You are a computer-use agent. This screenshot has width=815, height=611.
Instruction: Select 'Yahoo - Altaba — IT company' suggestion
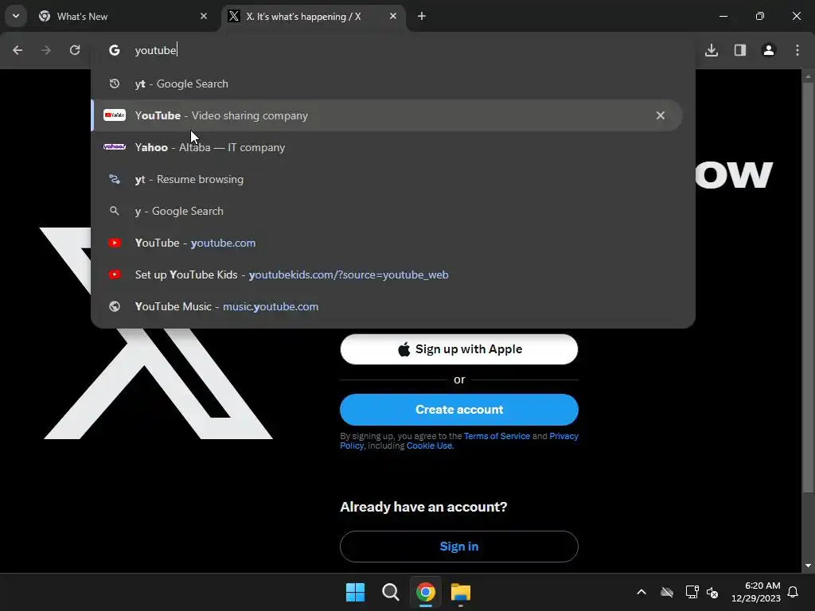pos(387,147)
